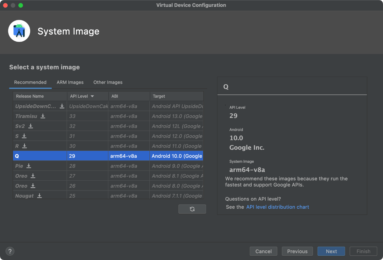Click the Pie release name

tap(19, 166)
